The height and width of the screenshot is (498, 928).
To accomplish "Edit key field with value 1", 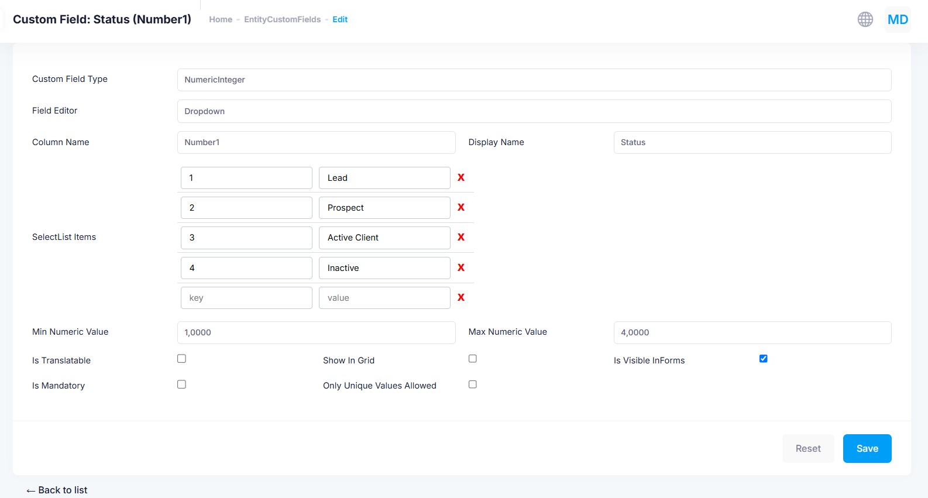I will (x=246, y=178).
